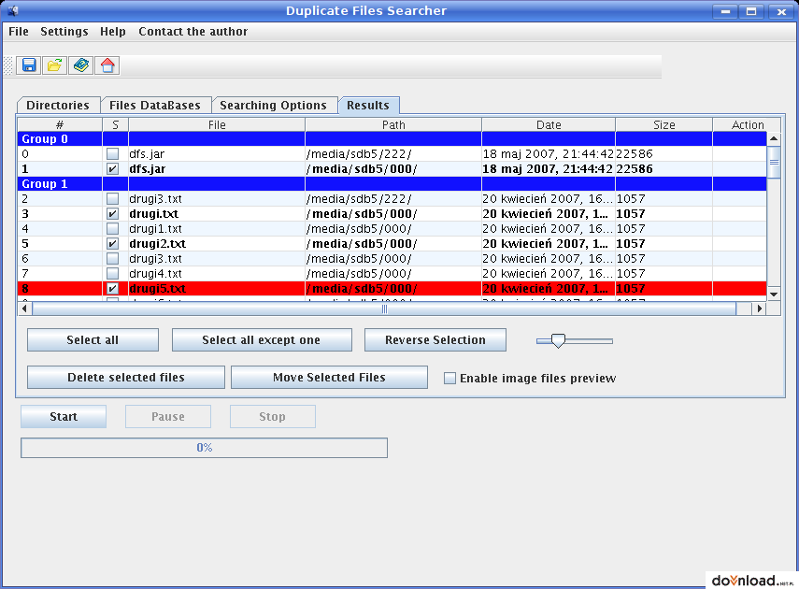
Task: Click the Reverse Selection button
Action: [435, 340]
